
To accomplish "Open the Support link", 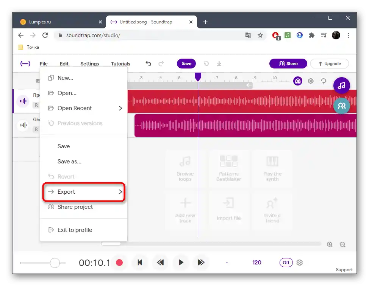I will point(344,270).
